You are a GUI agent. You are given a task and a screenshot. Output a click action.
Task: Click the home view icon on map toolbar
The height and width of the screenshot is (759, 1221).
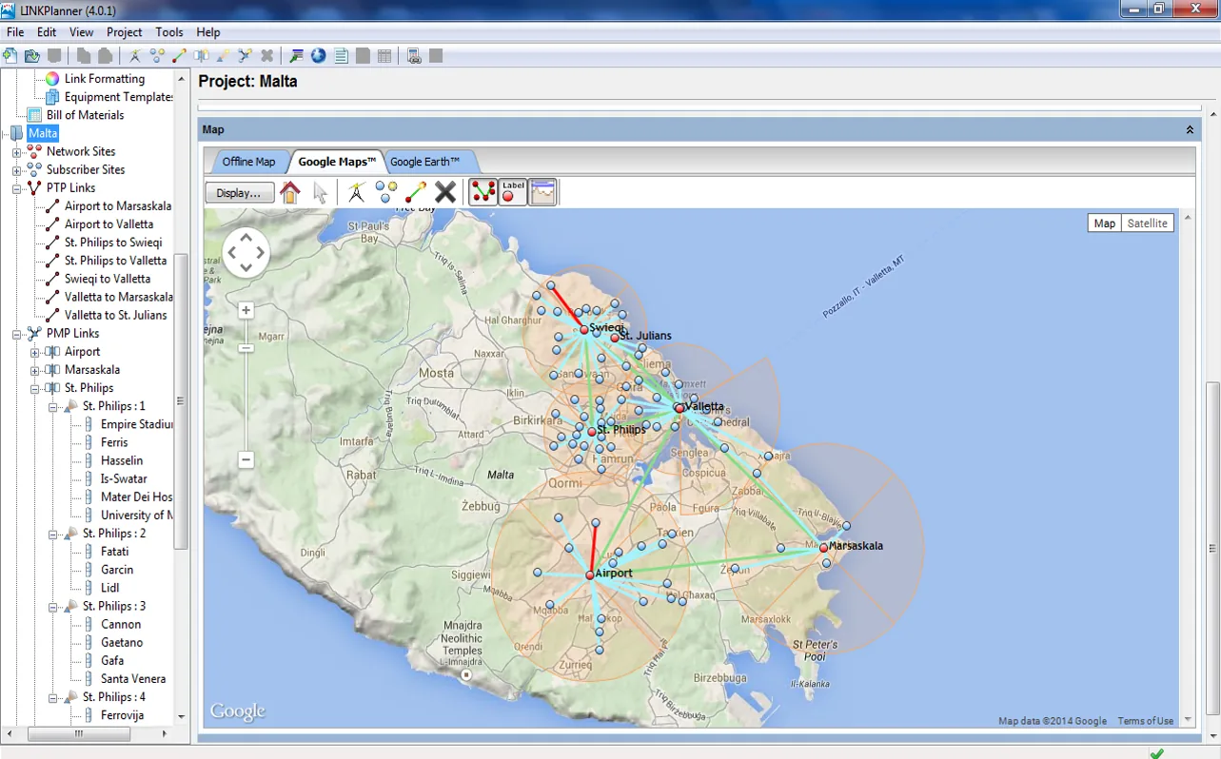coord(290,192)
